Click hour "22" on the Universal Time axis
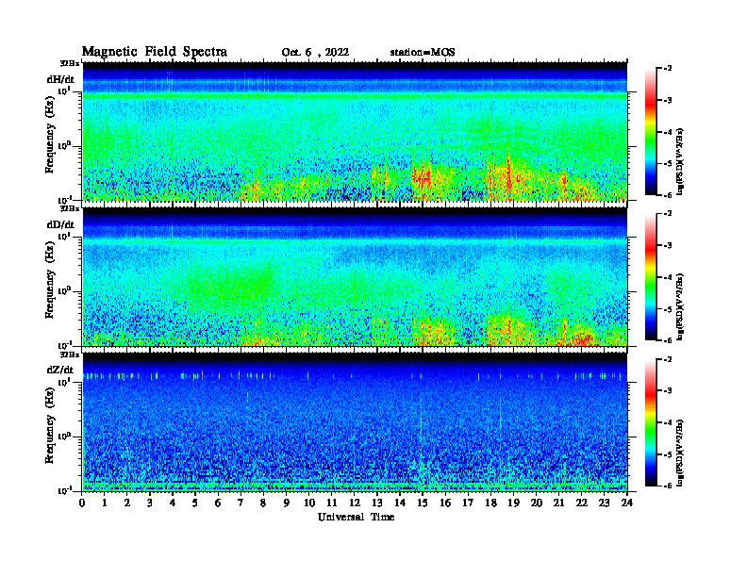747x577 pixels. pos(581,503)
